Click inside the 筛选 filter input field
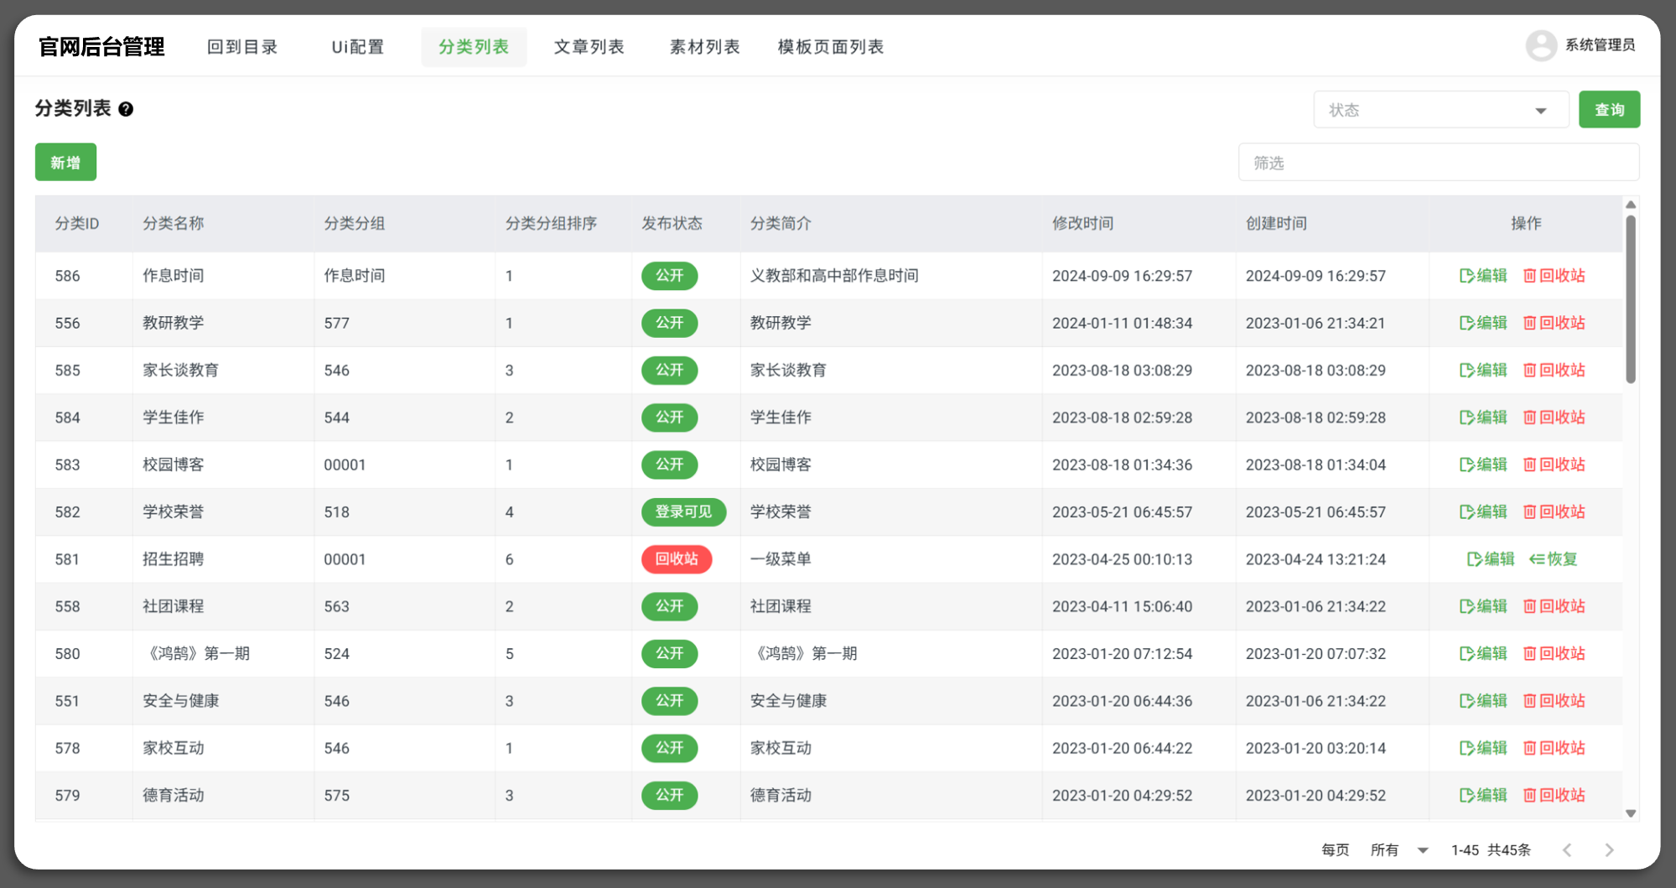The image size is (1676, 888). click(x=1439, y=162)
